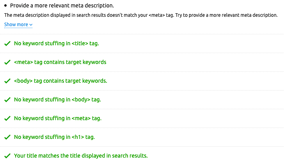The image size is (284, 165).
Task: Click checkmark icon for title keyword stuffing
Action: coord(7,44)
